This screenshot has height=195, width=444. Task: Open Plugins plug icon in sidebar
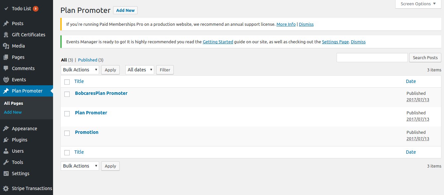6,140
